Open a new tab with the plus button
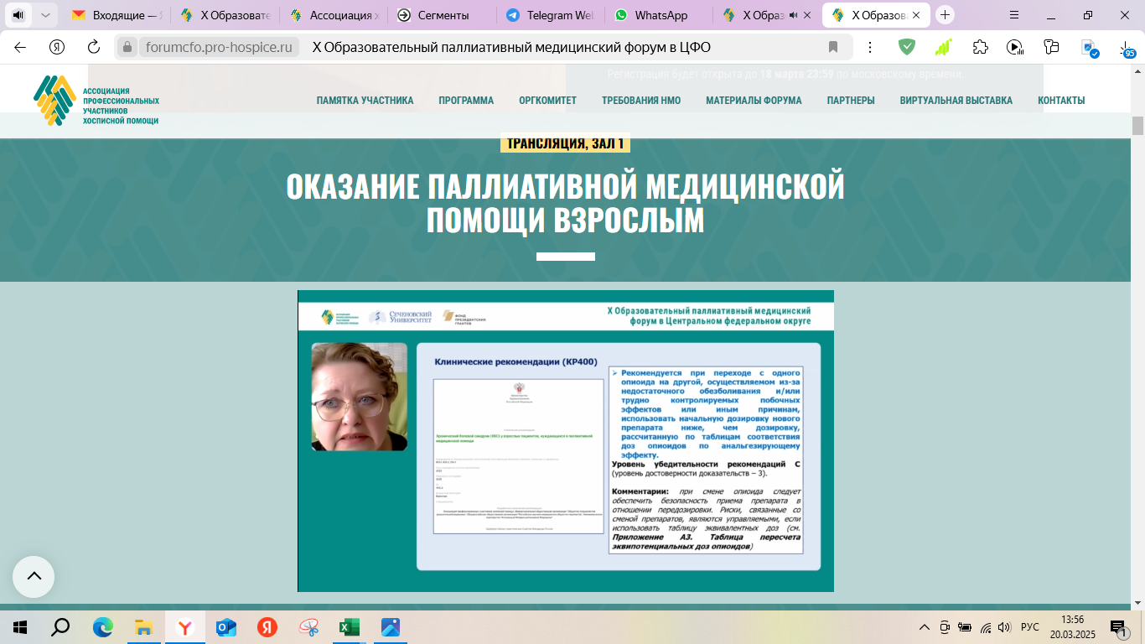Viewport: 1145px width, 644px height. click(946, 15)
